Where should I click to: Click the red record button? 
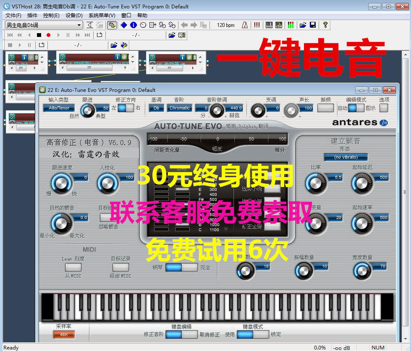[x=48, y=35]
